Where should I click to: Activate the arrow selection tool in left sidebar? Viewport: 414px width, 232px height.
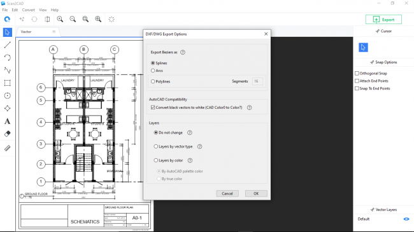[x=8, y=32]
